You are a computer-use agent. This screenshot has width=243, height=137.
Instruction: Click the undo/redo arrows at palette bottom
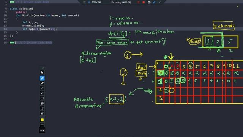42,131
